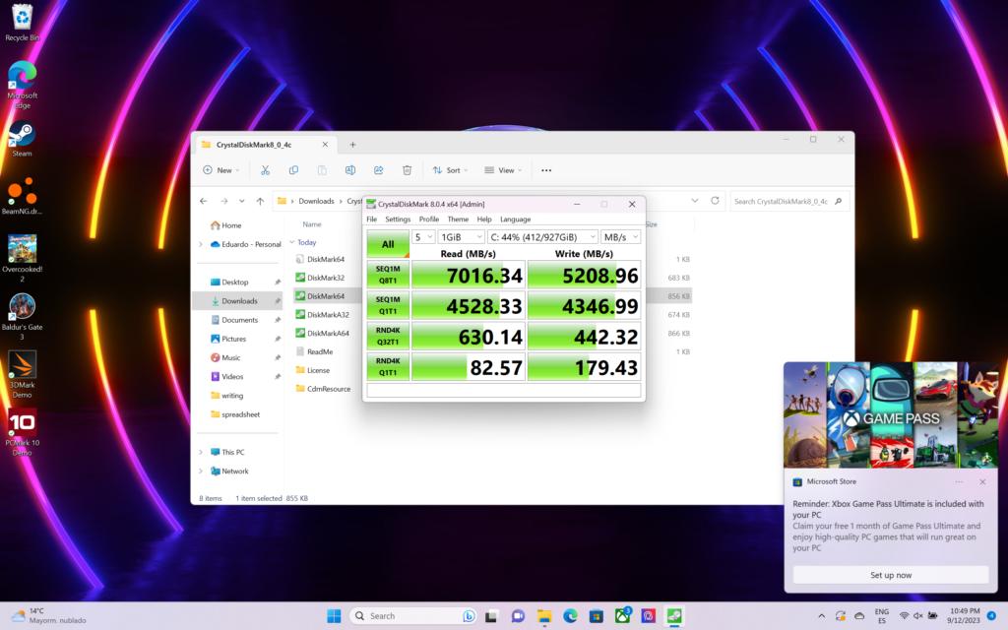The image size is (1008, 630).
Task: Start the RND4K Q1T1 test
Action: (388, 367)
